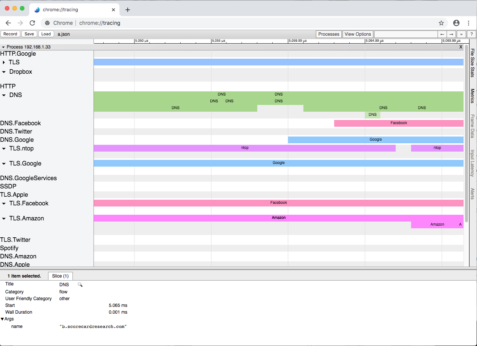Viewport: 477px width, 346px height.
Task: Collapse the TLS.Amazon track
Action: tap(4, 219)
